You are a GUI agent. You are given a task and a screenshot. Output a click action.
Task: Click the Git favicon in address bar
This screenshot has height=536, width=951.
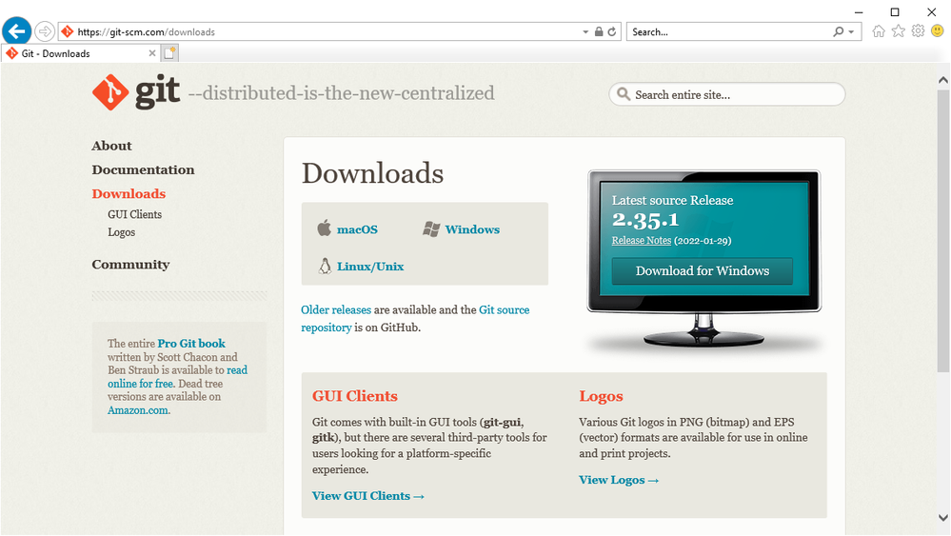click(68, 31)
